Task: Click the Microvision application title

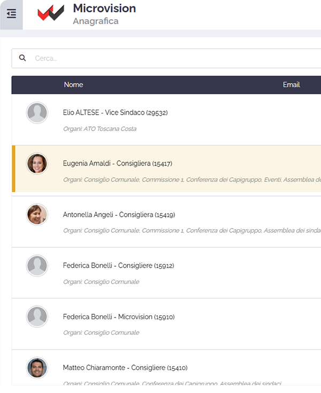Action: tap(104, 9)
